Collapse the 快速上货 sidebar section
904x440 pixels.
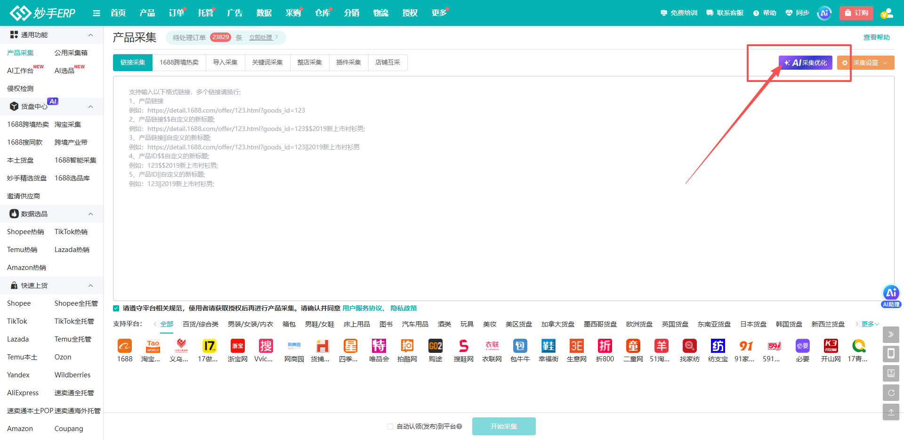click(91, 285)
